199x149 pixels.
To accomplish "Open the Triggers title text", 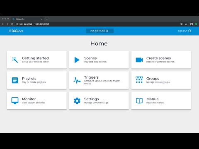I will pyautogui.click(x=91, y=77).
